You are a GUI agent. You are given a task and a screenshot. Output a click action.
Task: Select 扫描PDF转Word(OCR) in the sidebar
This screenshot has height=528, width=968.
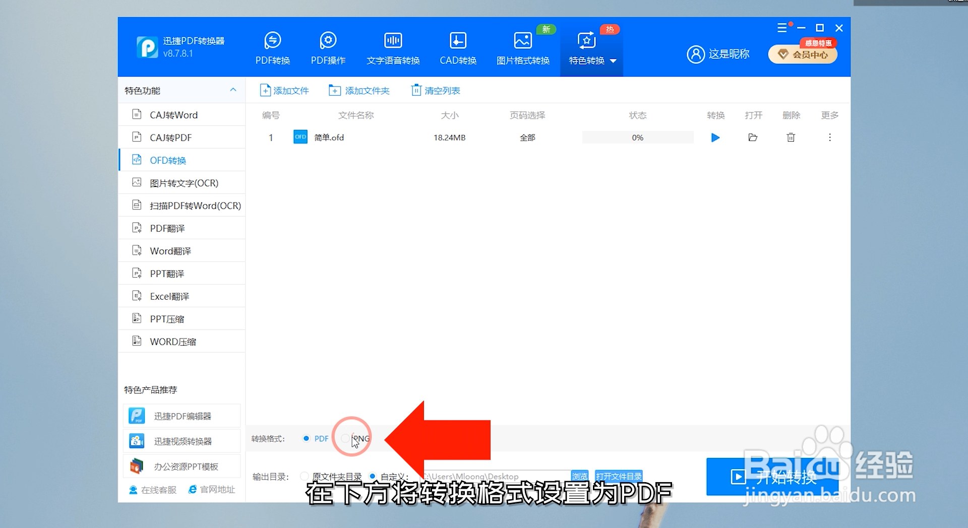tap(182, 206)
